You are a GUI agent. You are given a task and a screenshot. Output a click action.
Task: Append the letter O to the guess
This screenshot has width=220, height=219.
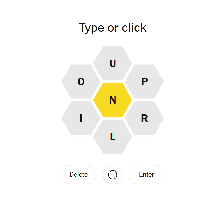(81, 82)
